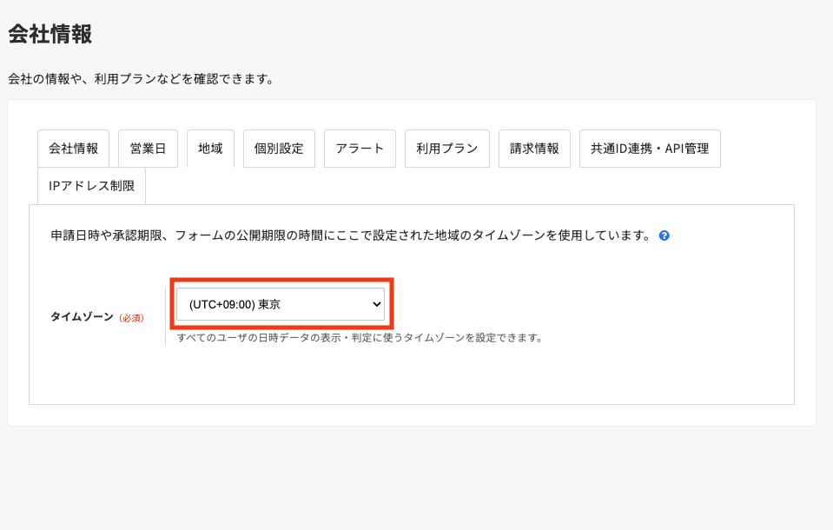Click the red (必須) required marker
Viewport: 833px width, 530px height.
pos(131,318)
